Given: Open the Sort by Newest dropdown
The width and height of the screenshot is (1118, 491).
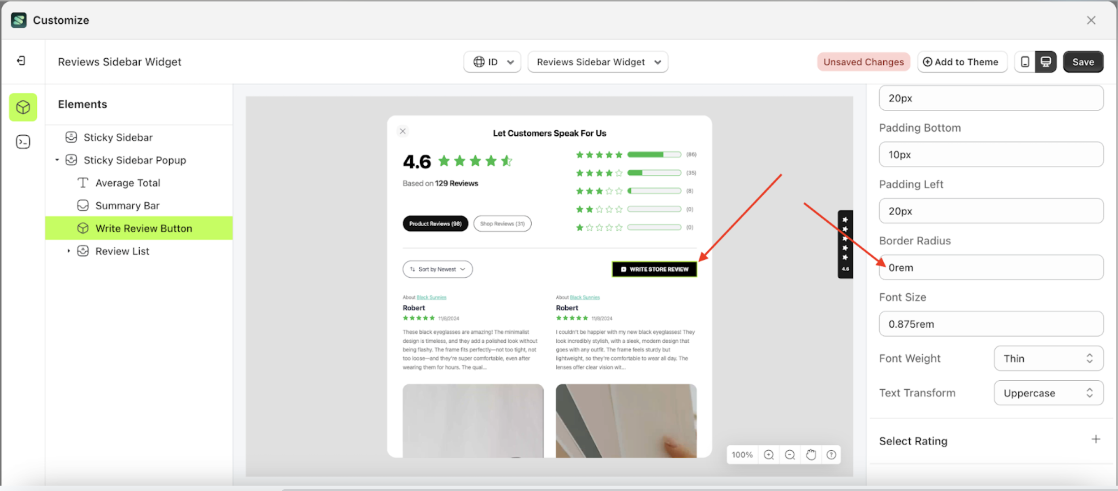Looking at the screenshot, I should pyautogui.click(x=437, y=269).
